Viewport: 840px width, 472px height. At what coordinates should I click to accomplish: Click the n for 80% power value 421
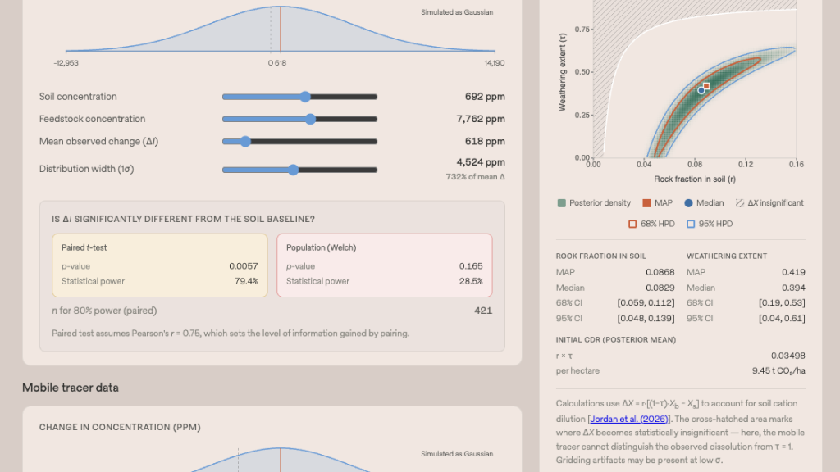click(483, 311)
